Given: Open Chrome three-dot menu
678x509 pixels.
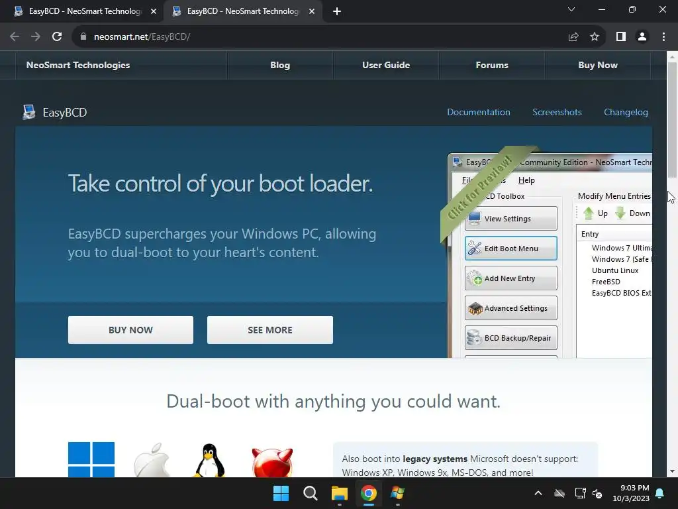Looking at the screenshot, I should click(x=663, y=37).
